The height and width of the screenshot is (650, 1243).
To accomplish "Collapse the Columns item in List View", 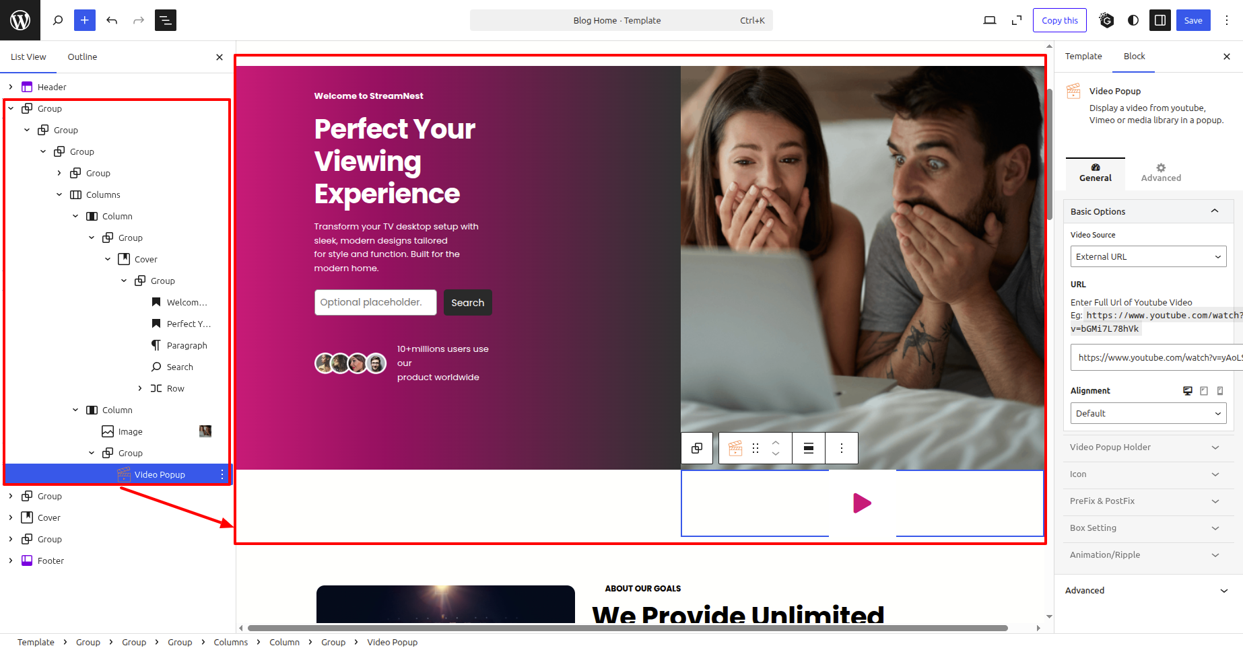I will [x=59, y=194].
